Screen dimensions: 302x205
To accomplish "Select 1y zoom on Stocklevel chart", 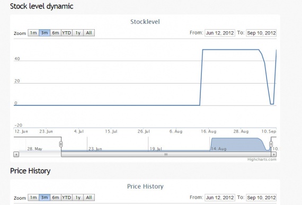I will coord(78,33).
